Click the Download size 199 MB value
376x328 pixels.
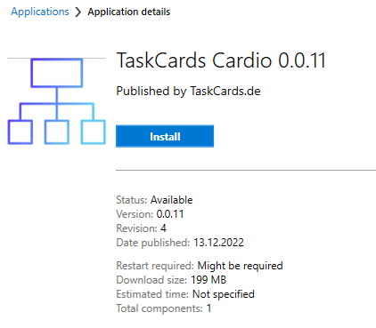click(x=208, y=280)
